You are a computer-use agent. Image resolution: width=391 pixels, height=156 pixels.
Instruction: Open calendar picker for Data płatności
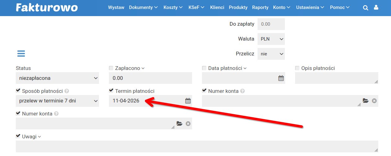click(x=281, y=78)
